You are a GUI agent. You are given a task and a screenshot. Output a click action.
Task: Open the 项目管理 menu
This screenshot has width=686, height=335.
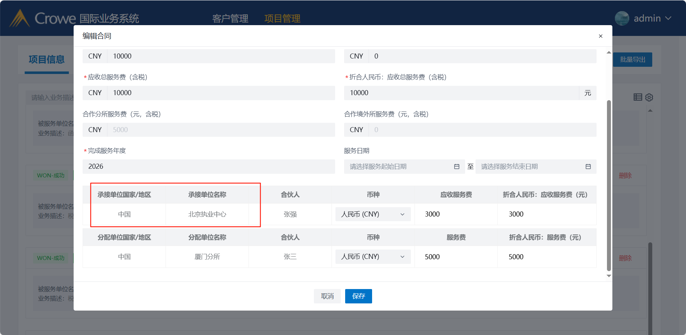tap(282, 18)
